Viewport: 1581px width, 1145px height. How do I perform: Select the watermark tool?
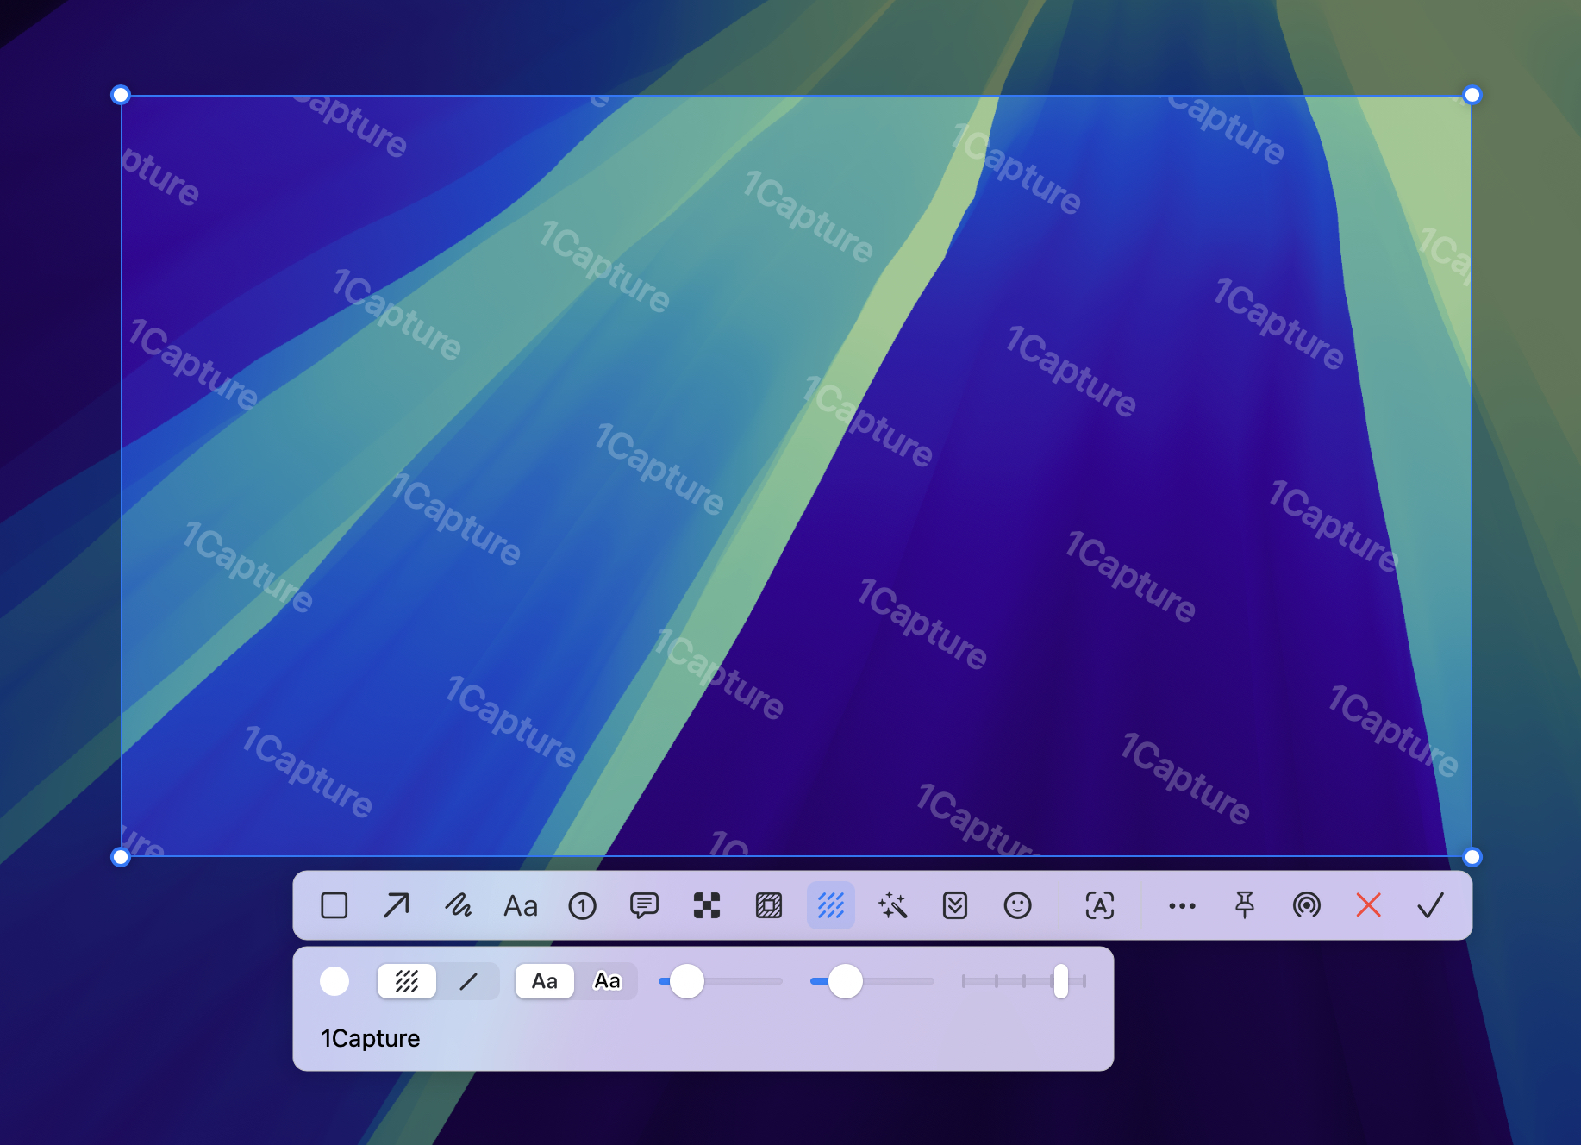pos(830,905)
